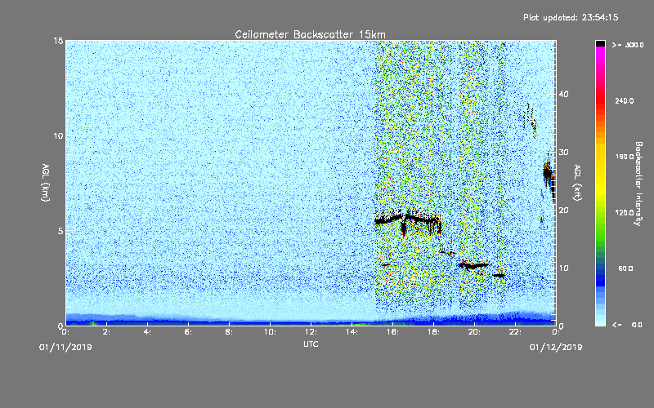
Task: Click the "Ceilometer Backscatter 15km" plot title
Action: (x=310, y=34)
